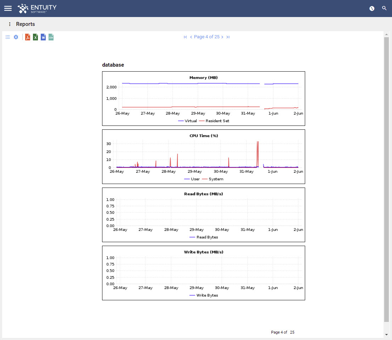Click the scrollbar up arrow
The width and height of the screenshot is (392, 340).
[x=386, y=34]
